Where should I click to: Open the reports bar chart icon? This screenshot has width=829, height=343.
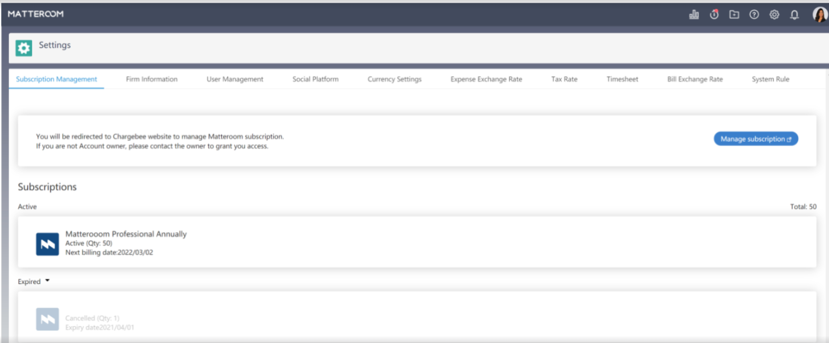(694, 15)
